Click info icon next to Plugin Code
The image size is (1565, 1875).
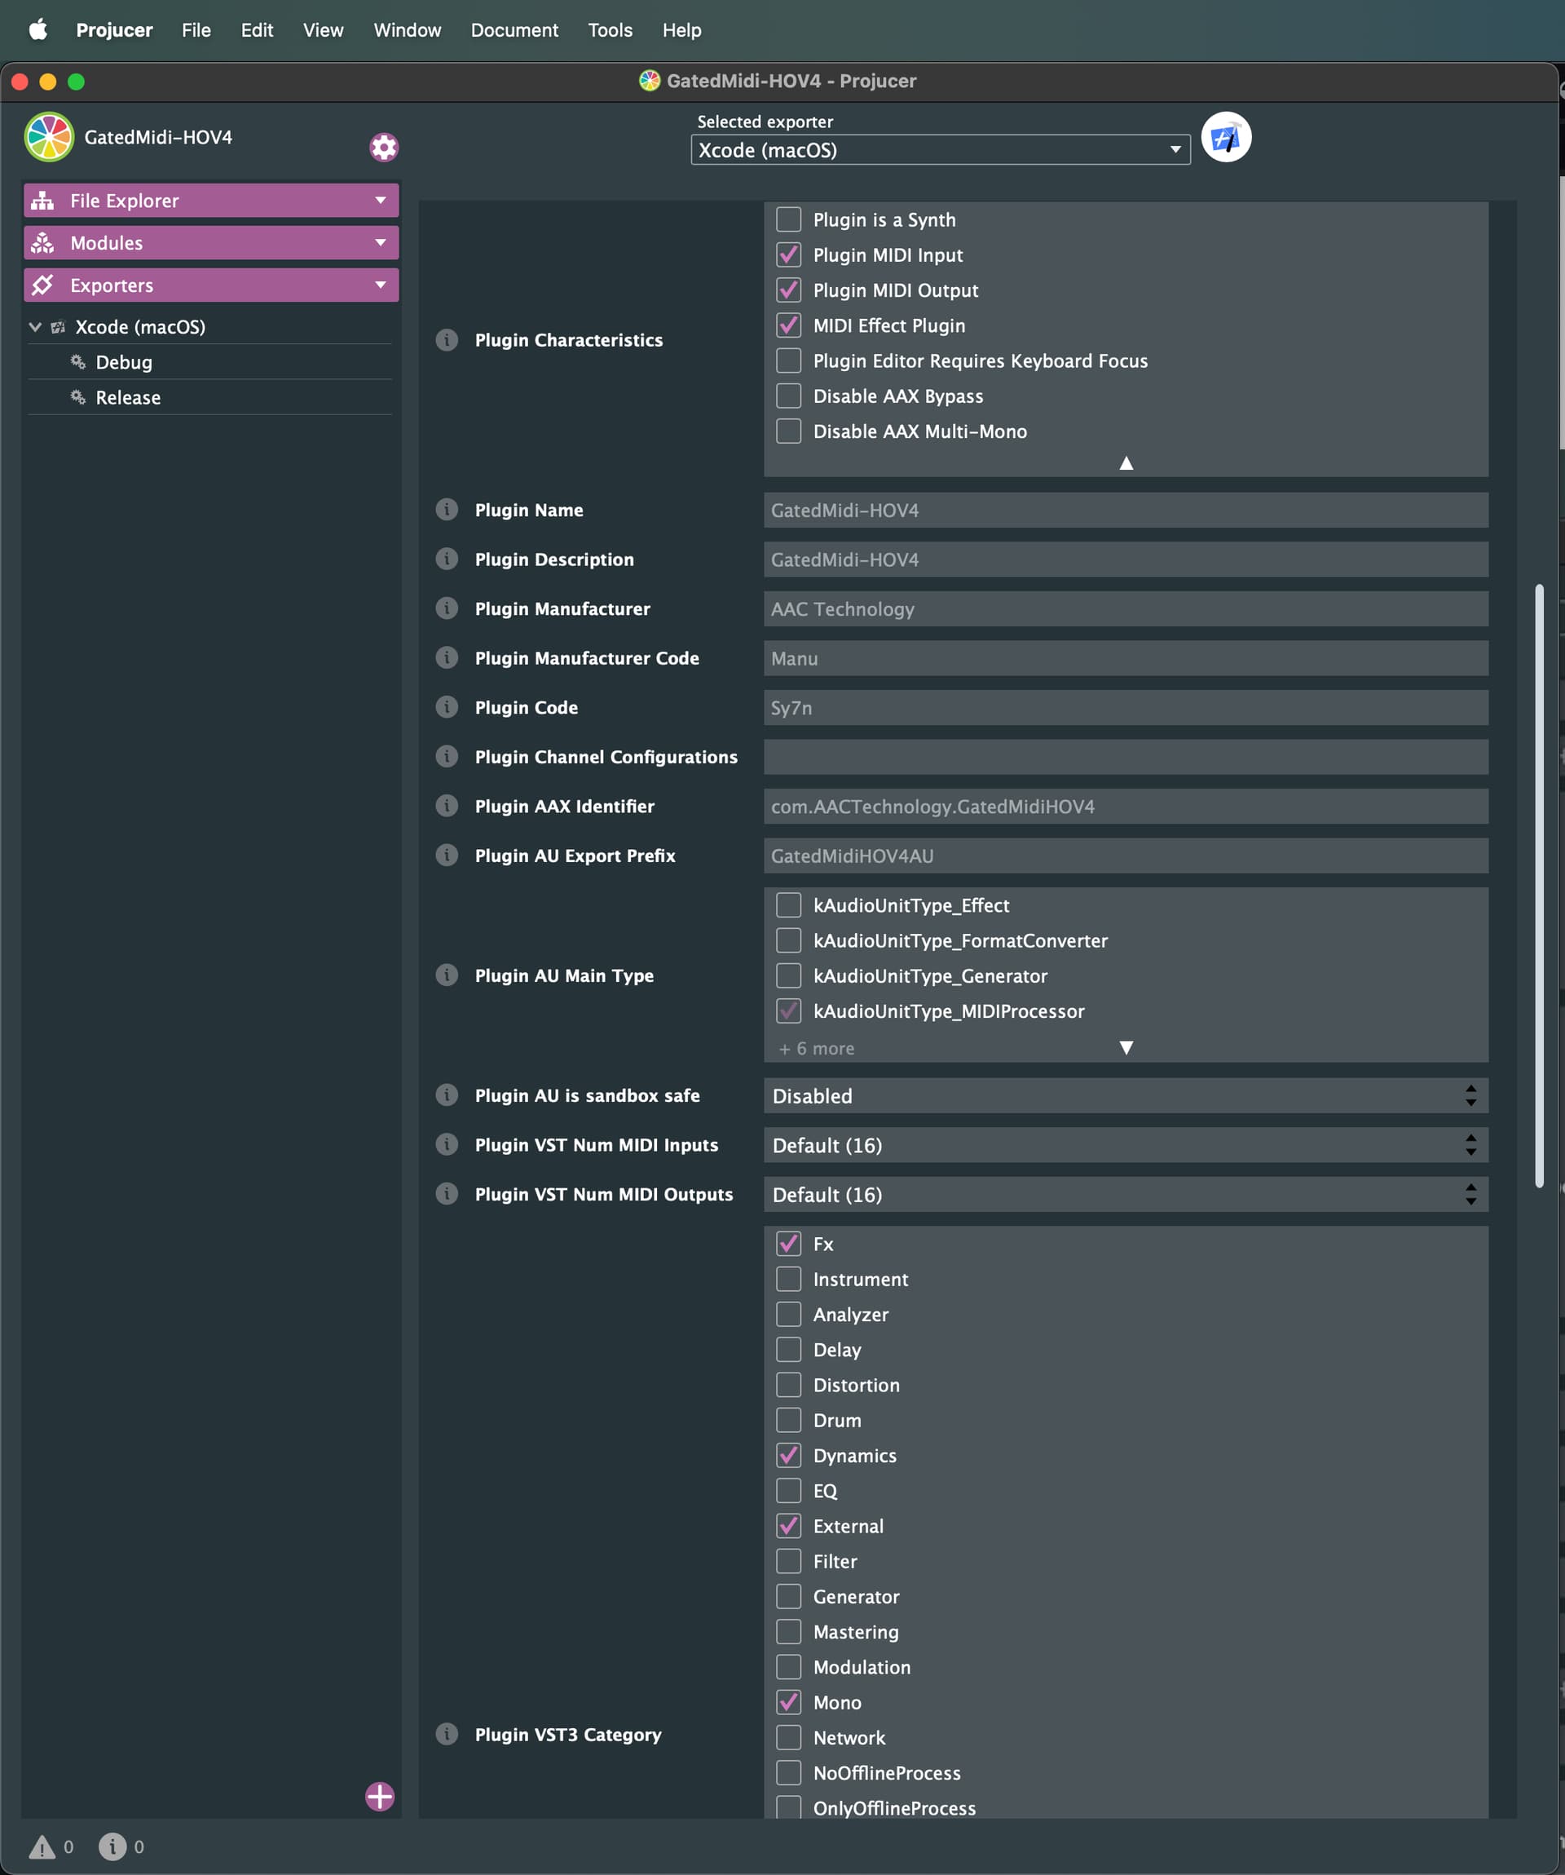coord(447,707)
